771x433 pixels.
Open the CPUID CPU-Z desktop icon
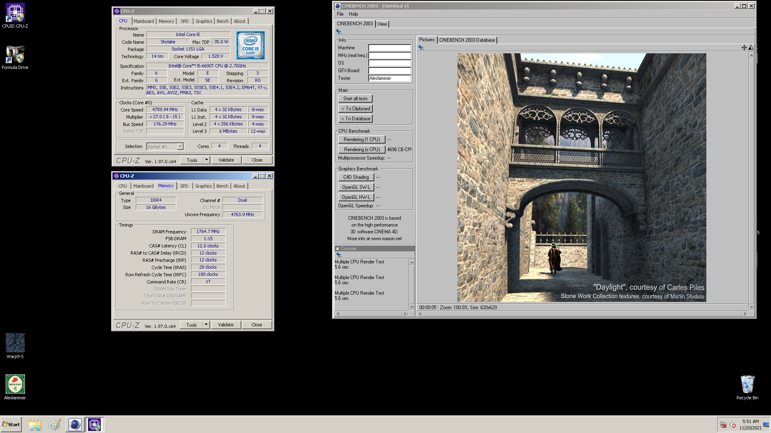point(15,16)
